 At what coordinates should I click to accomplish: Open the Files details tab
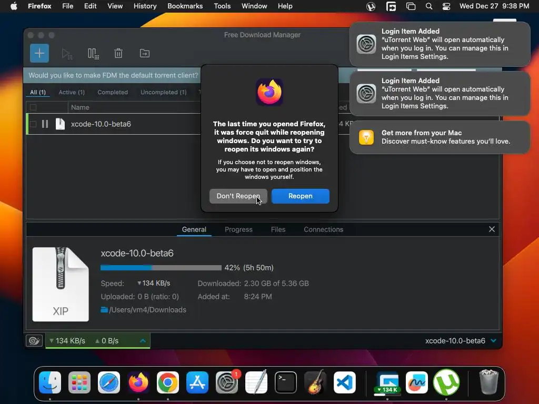coord(278,229)
